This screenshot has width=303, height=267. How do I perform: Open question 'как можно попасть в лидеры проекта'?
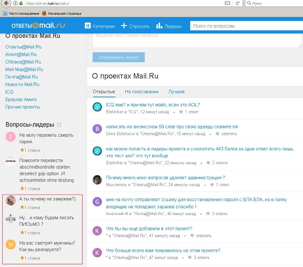coord(200,152)
